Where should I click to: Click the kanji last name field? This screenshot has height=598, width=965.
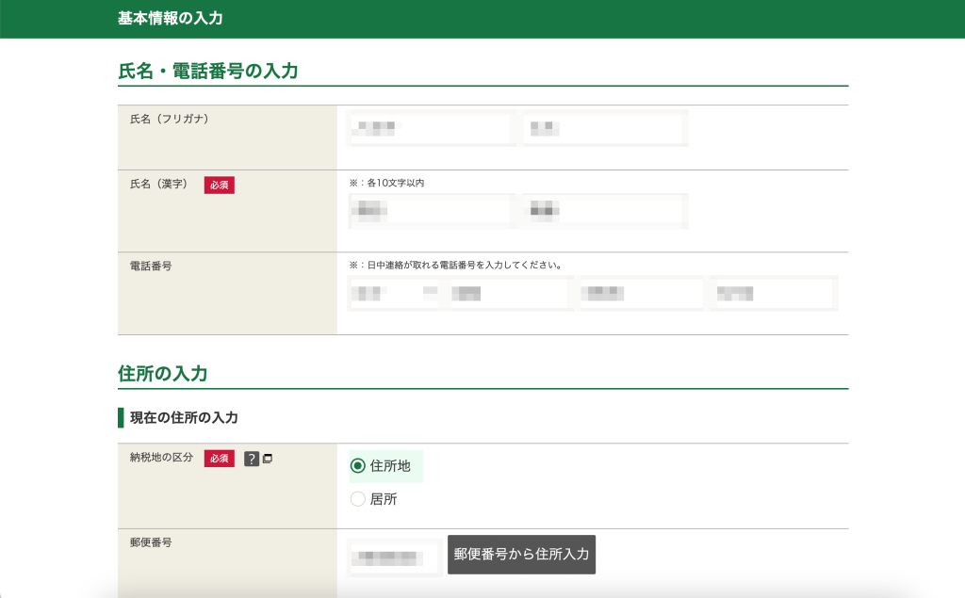click(x=431, y=212)
